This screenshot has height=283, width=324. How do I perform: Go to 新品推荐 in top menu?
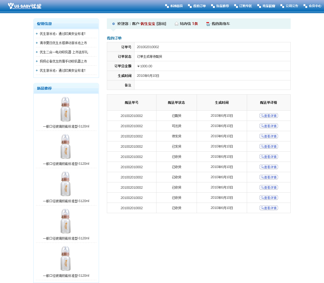222,6
